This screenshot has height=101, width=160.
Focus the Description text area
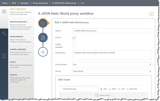click(x=112, y=55)
